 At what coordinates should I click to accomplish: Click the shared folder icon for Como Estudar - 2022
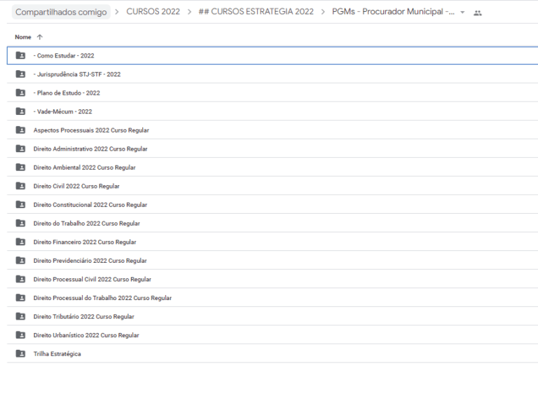20,55
